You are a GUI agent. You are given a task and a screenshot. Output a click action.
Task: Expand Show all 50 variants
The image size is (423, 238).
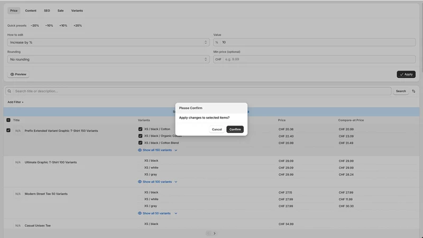coord(157,214)
